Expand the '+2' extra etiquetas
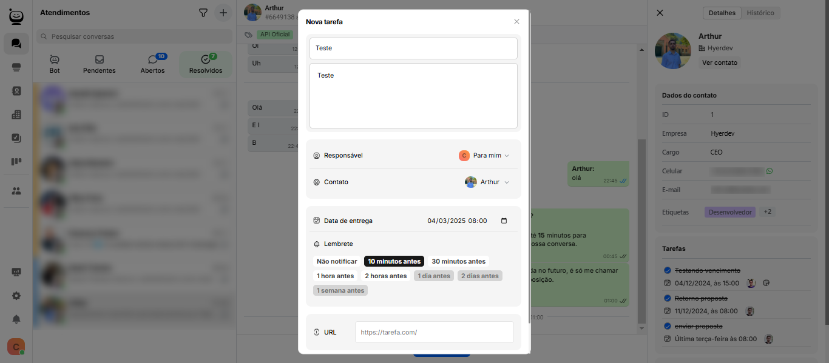The height and width of the screenshot is (363, 829). click(768, 212)
